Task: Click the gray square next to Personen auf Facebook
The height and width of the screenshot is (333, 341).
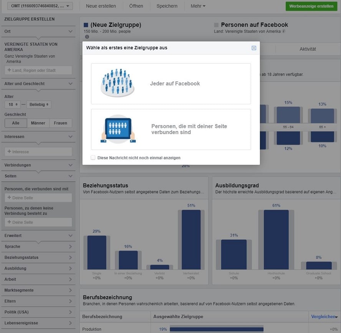Action: point(216,25)
